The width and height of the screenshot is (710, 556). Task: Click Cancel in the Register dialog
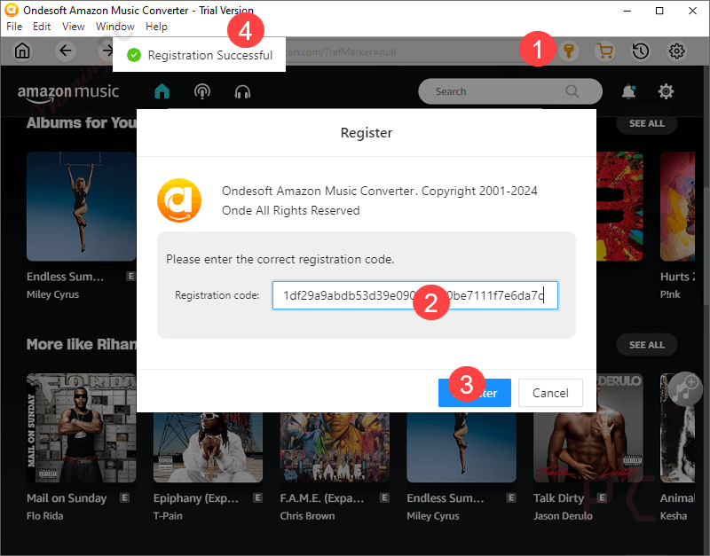click(x=550, y=393)
